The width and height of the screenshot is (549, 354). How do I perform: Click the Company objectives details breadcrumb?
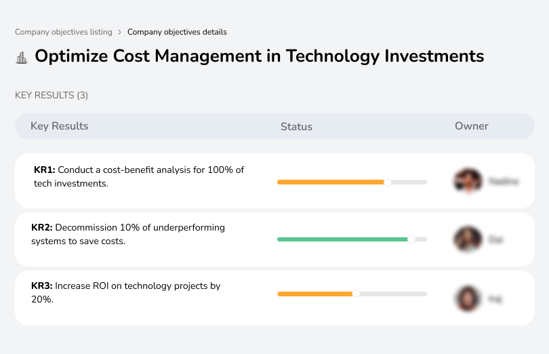tap(177, 32)
